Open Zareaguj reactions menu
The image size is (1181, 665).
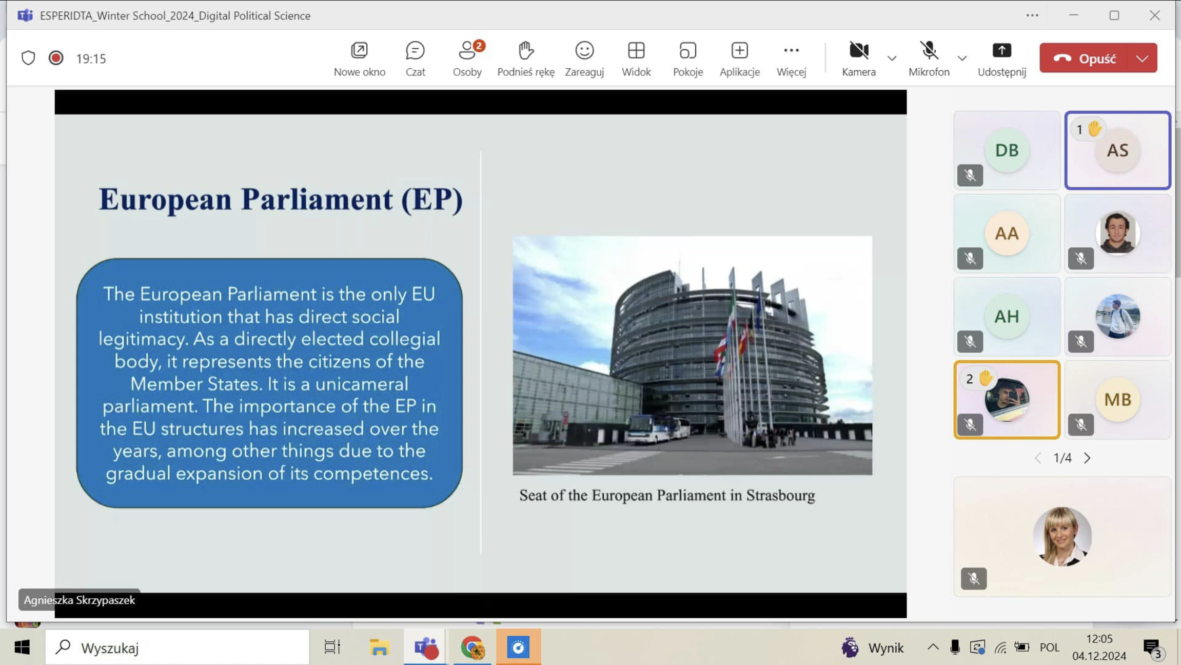584,58
